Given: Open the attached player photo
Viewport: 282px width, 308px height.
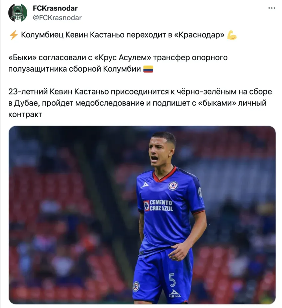Looking at the screenshot, I should [x=142, y=215].
